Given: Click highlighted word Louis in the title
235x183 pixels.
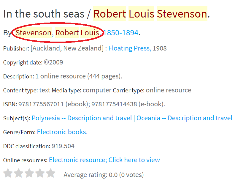Looking at the screenshot, I should tap(141, 14).
